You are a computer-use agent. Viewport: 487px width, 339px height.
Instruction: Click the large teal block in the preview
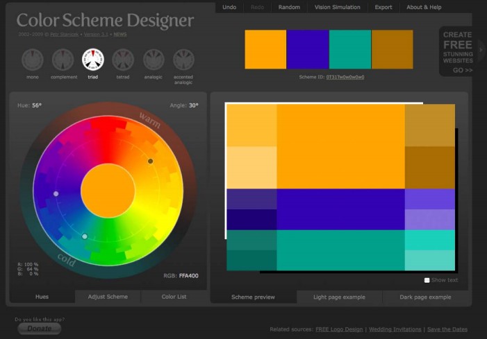[x=340, y=250]
